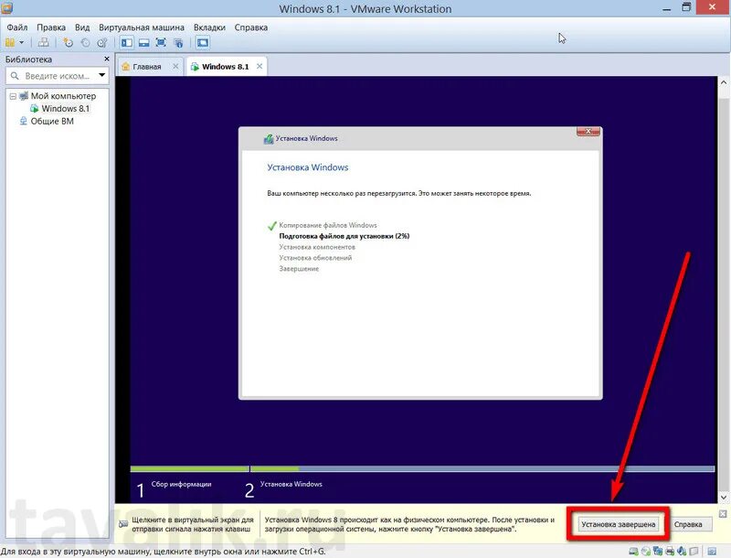Close the Установка Windows setup dialog

coord(588,132)
